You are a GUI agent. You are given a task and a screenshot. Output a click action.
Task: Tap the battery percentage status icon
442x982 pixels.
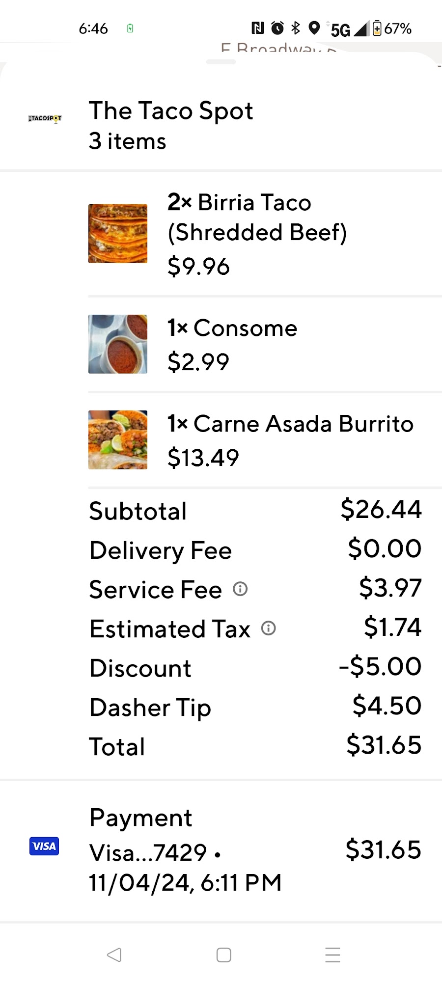pos(392,28)
